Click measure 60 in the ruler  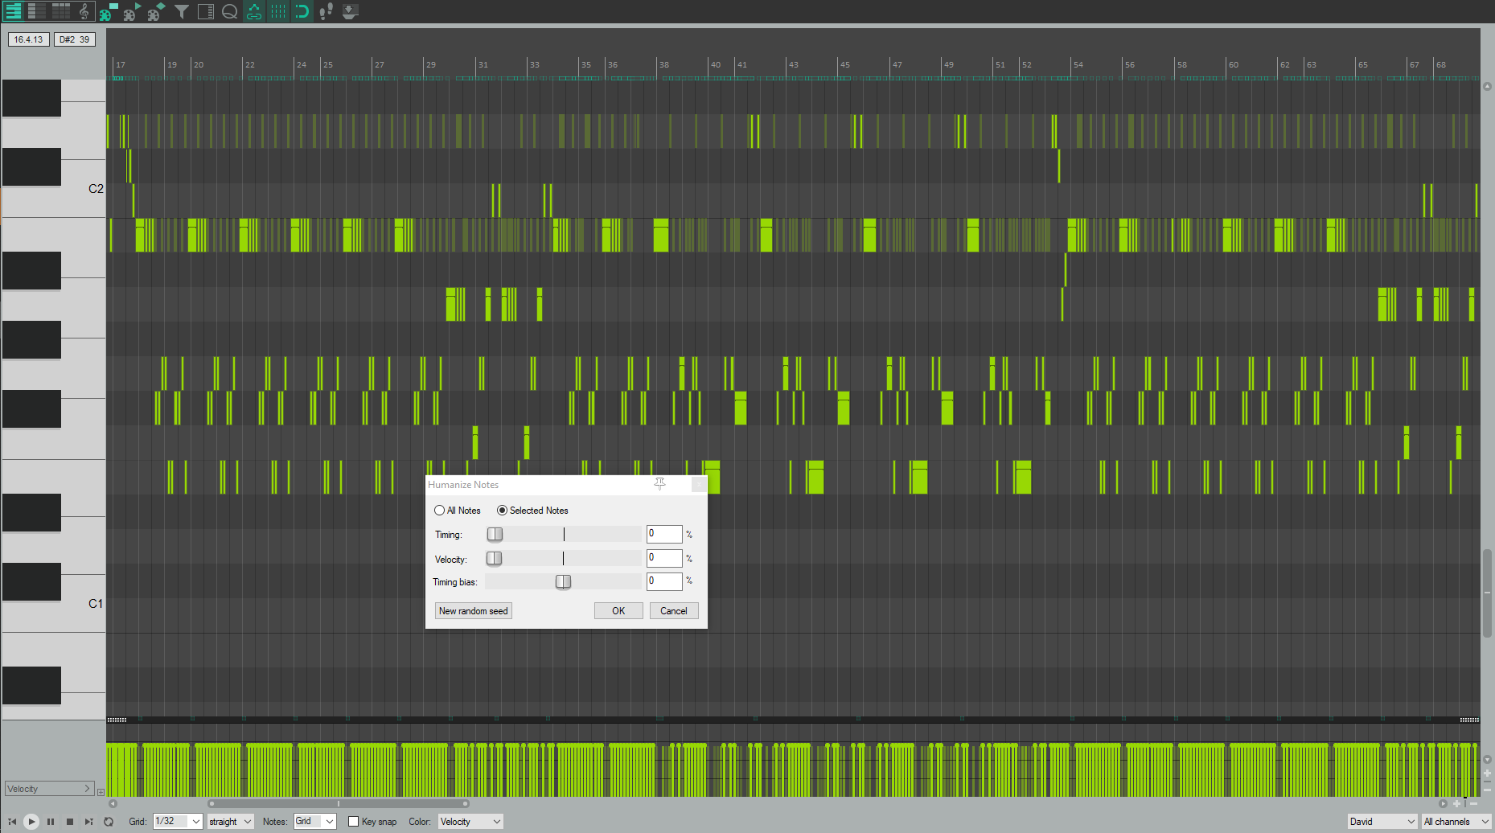point(1233,64)
